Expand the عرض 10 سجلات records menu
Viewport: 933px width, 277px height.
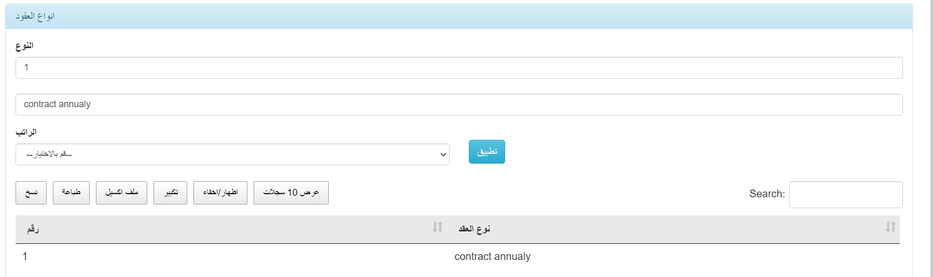point(291,193)
